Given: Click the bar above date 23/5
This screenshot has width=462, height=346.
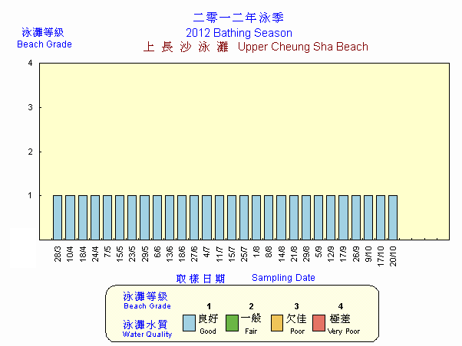Looking at the screenshot, I should (132, 217).
